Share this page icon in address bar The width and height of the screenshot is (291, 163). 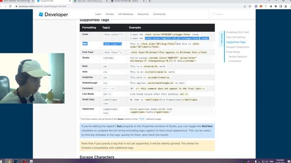(245, 6)
